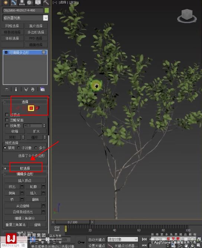The image size is (202, 248).
Task: Click the 编辑三角剖分 button
Action: coord(25,218)
